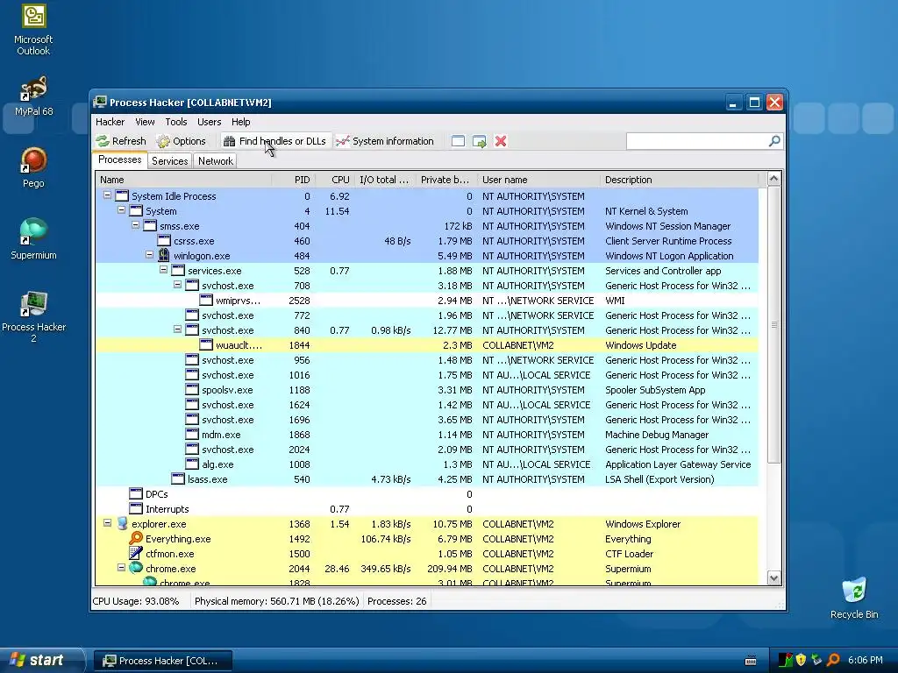Viewport: 898px width, 673px height.
Task: Collapse the System tree node
Action: 121,210
